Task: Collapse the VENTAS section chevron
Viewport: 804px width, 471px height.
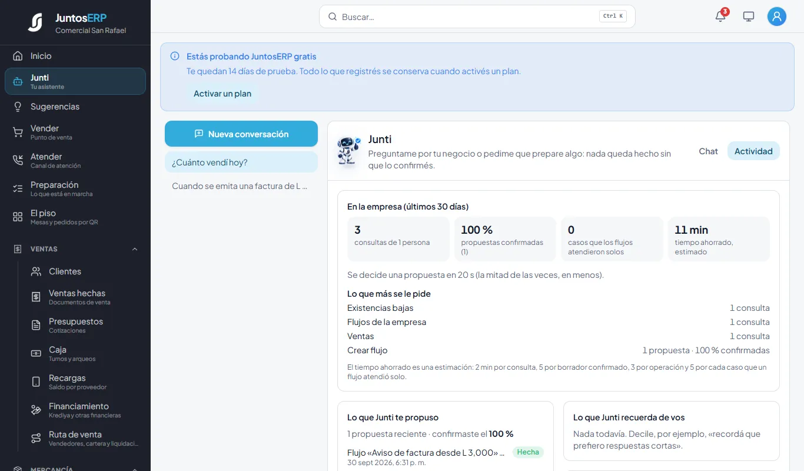Action: (135, 249)
